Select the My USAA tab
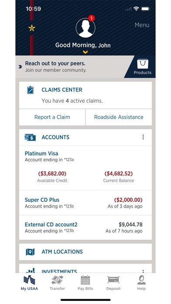 point(29,283)
